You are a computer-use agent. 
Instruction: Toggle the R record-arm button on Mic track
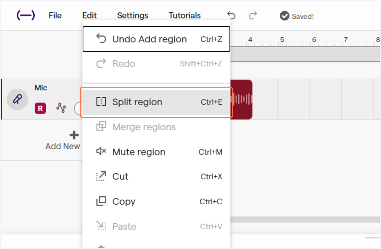click(x=40, y=108)
